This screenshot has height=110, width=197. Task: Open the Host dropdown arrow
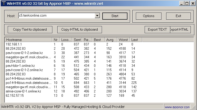click(x=97, y=16)
